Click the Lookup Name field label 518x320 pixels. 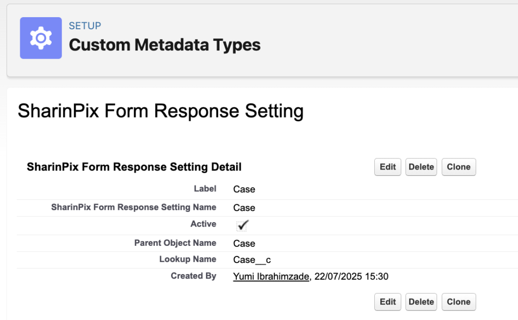[x=188, y=259]
